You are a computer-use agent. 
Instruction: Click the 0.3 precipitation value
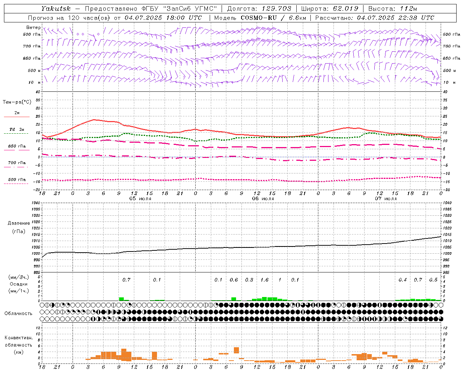coord(249,280)
